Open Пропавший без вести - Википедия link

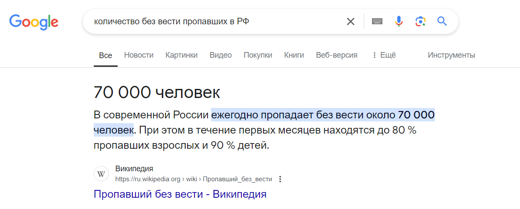coord(180,194)
